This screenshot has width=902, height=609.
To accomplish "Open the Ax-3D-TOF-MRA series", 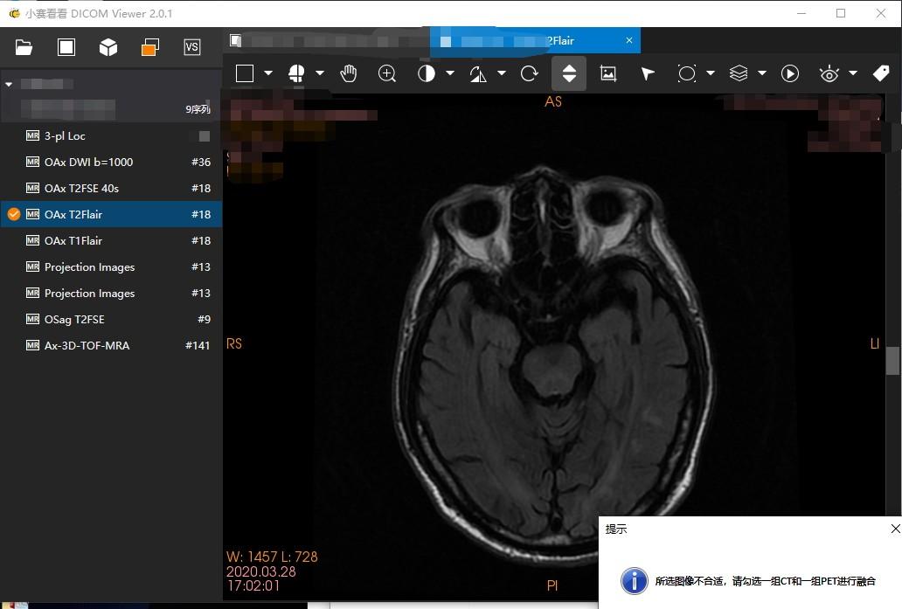I will point(87,345).
